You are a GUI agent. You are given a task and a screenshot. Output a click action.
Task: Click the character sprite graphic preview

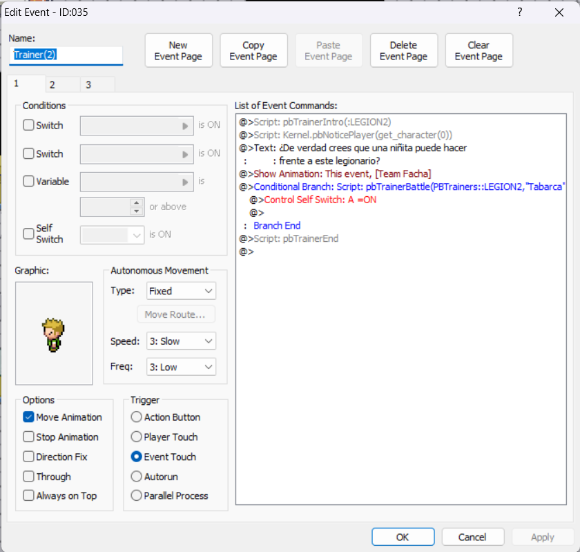click(53, 333)
